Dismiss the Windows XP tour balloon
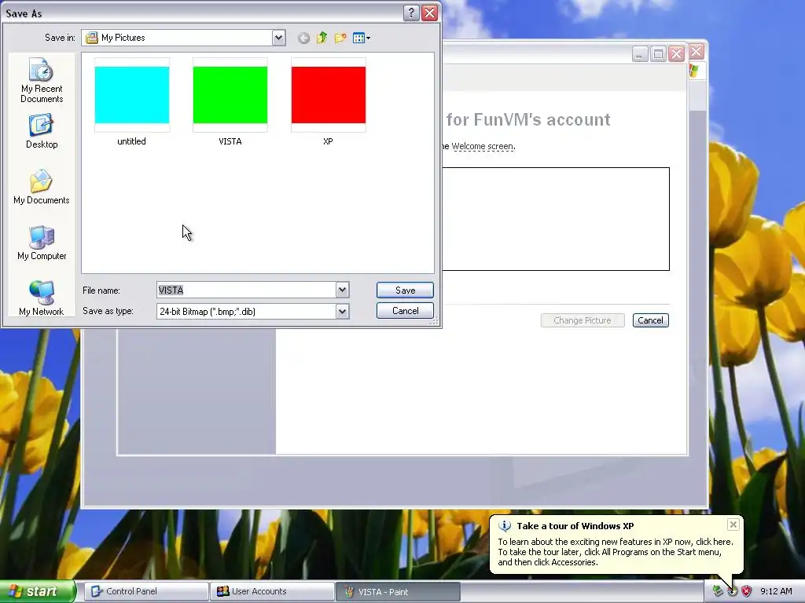 pyautogui.click(x=733, y=524)
